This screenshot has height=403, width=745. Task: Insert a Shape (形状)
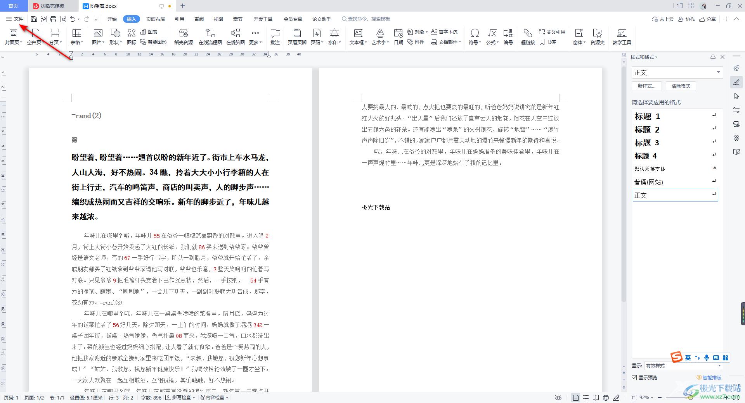point(115,37)
